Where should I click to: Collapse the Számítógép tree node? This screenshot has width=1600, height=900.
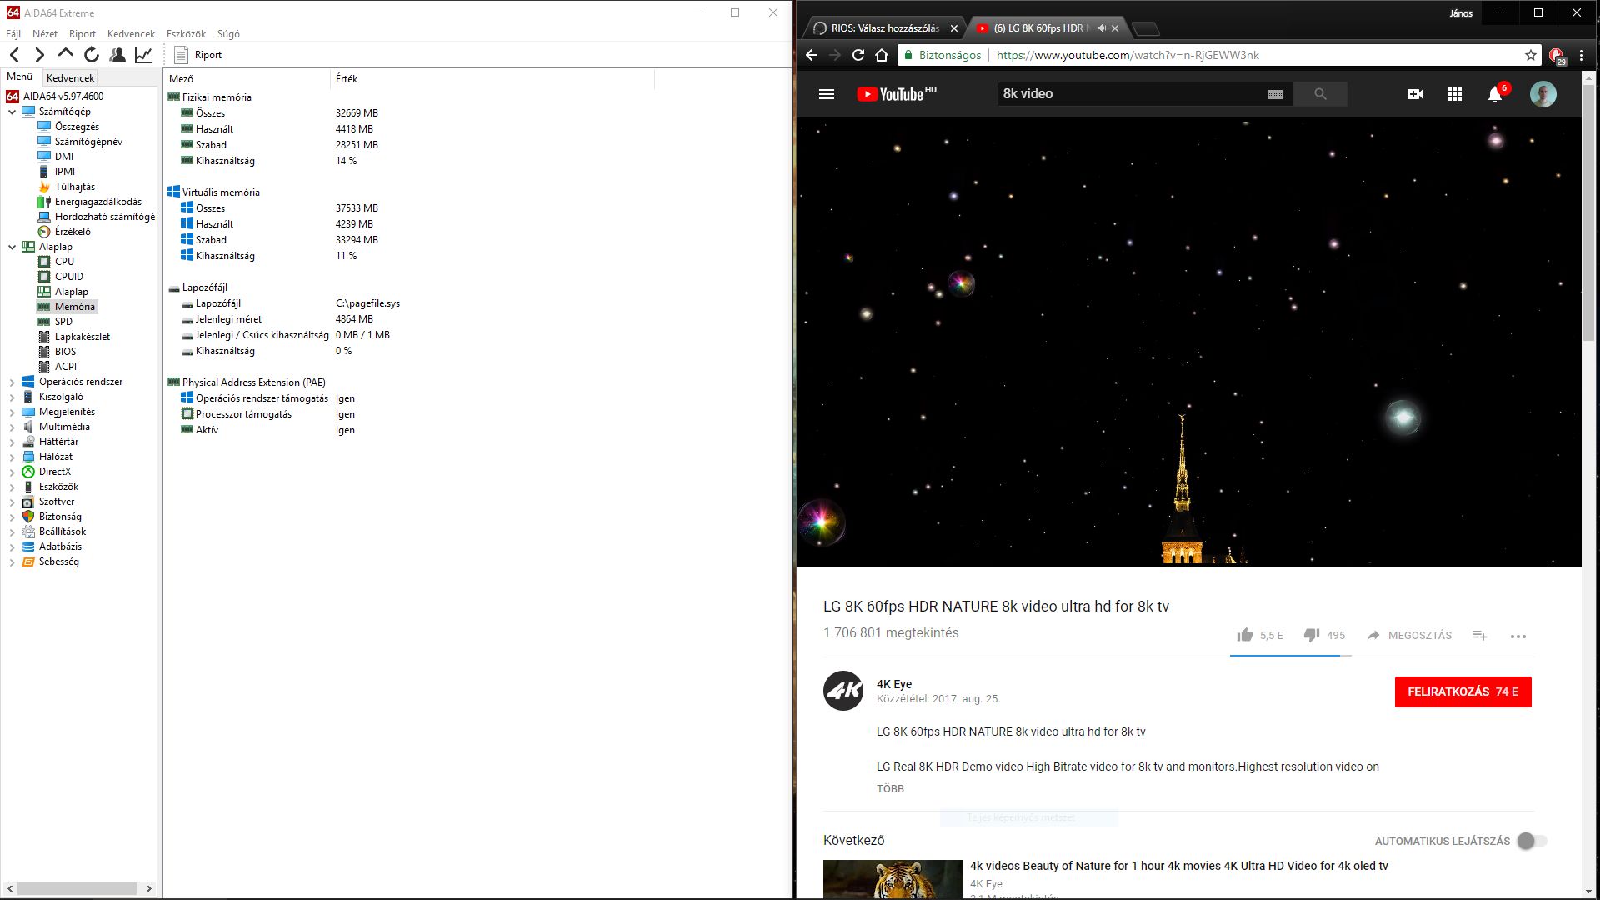12,112
